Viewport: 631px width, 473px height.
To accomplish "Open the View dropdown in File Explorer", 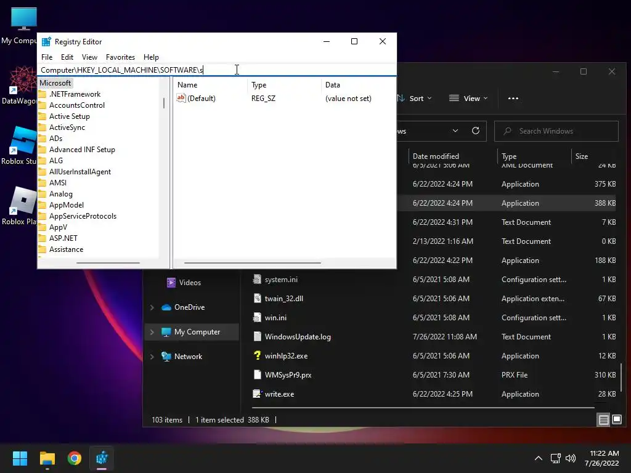I will pyautogui.click(x=468, y=98).
